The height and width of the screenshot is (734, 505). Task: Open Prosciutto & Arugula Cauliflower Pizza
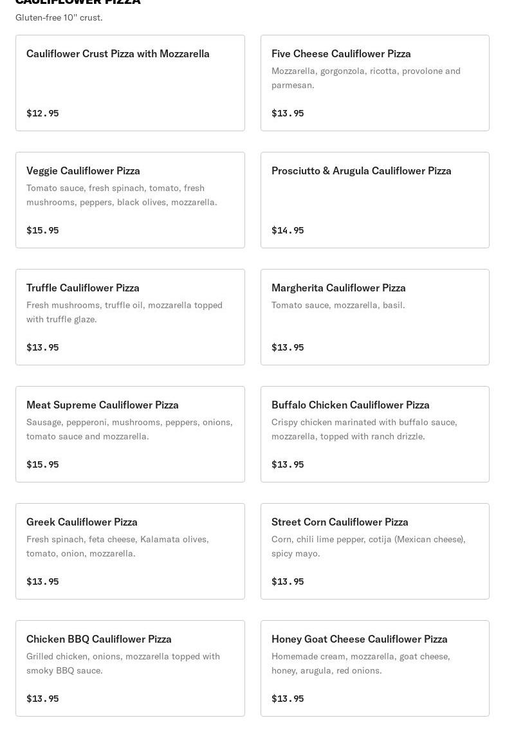point(374,199)
